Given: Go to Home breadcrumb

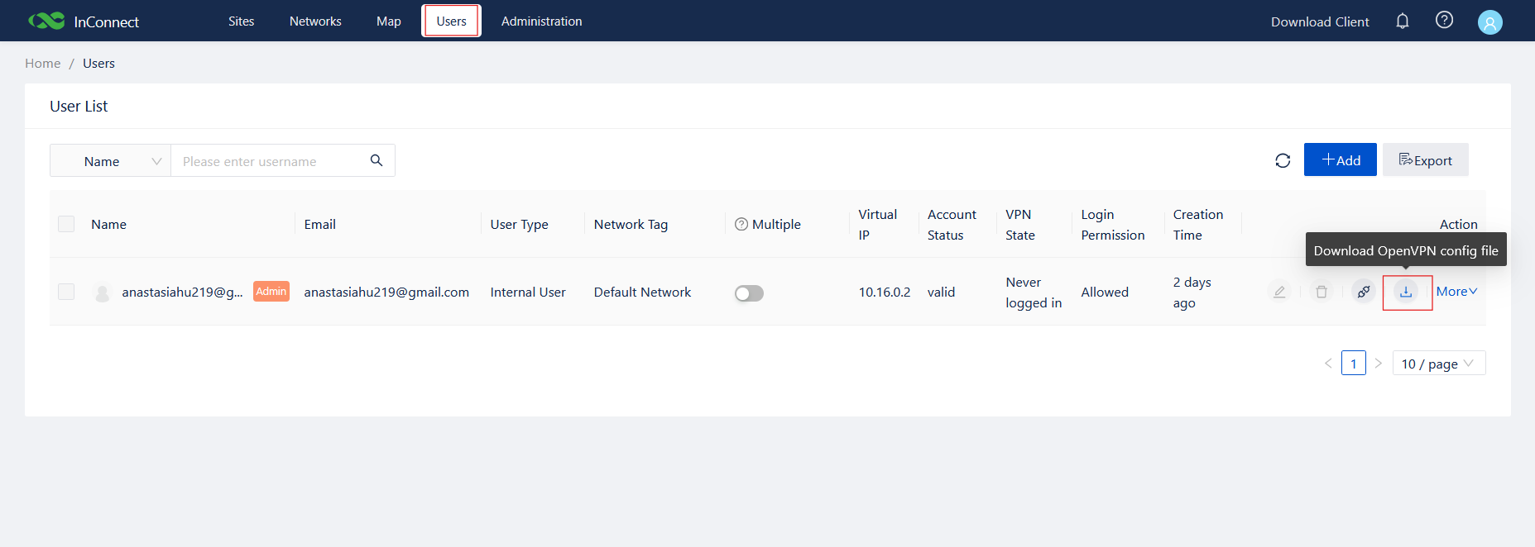Looking at the screenshot, I should coord(43,63).
